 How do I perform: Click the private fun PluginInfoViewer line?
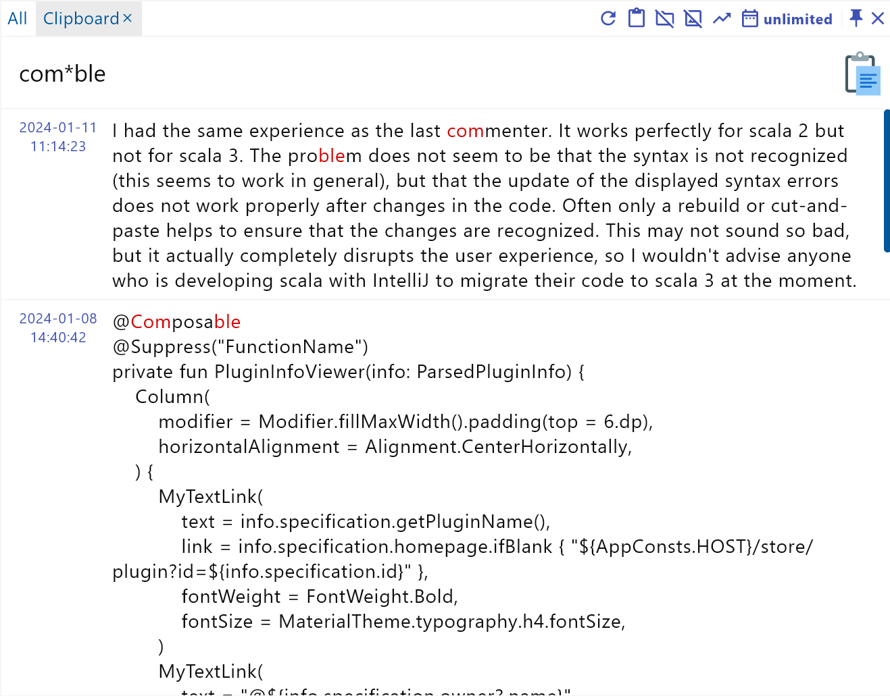tap(348, 372)
